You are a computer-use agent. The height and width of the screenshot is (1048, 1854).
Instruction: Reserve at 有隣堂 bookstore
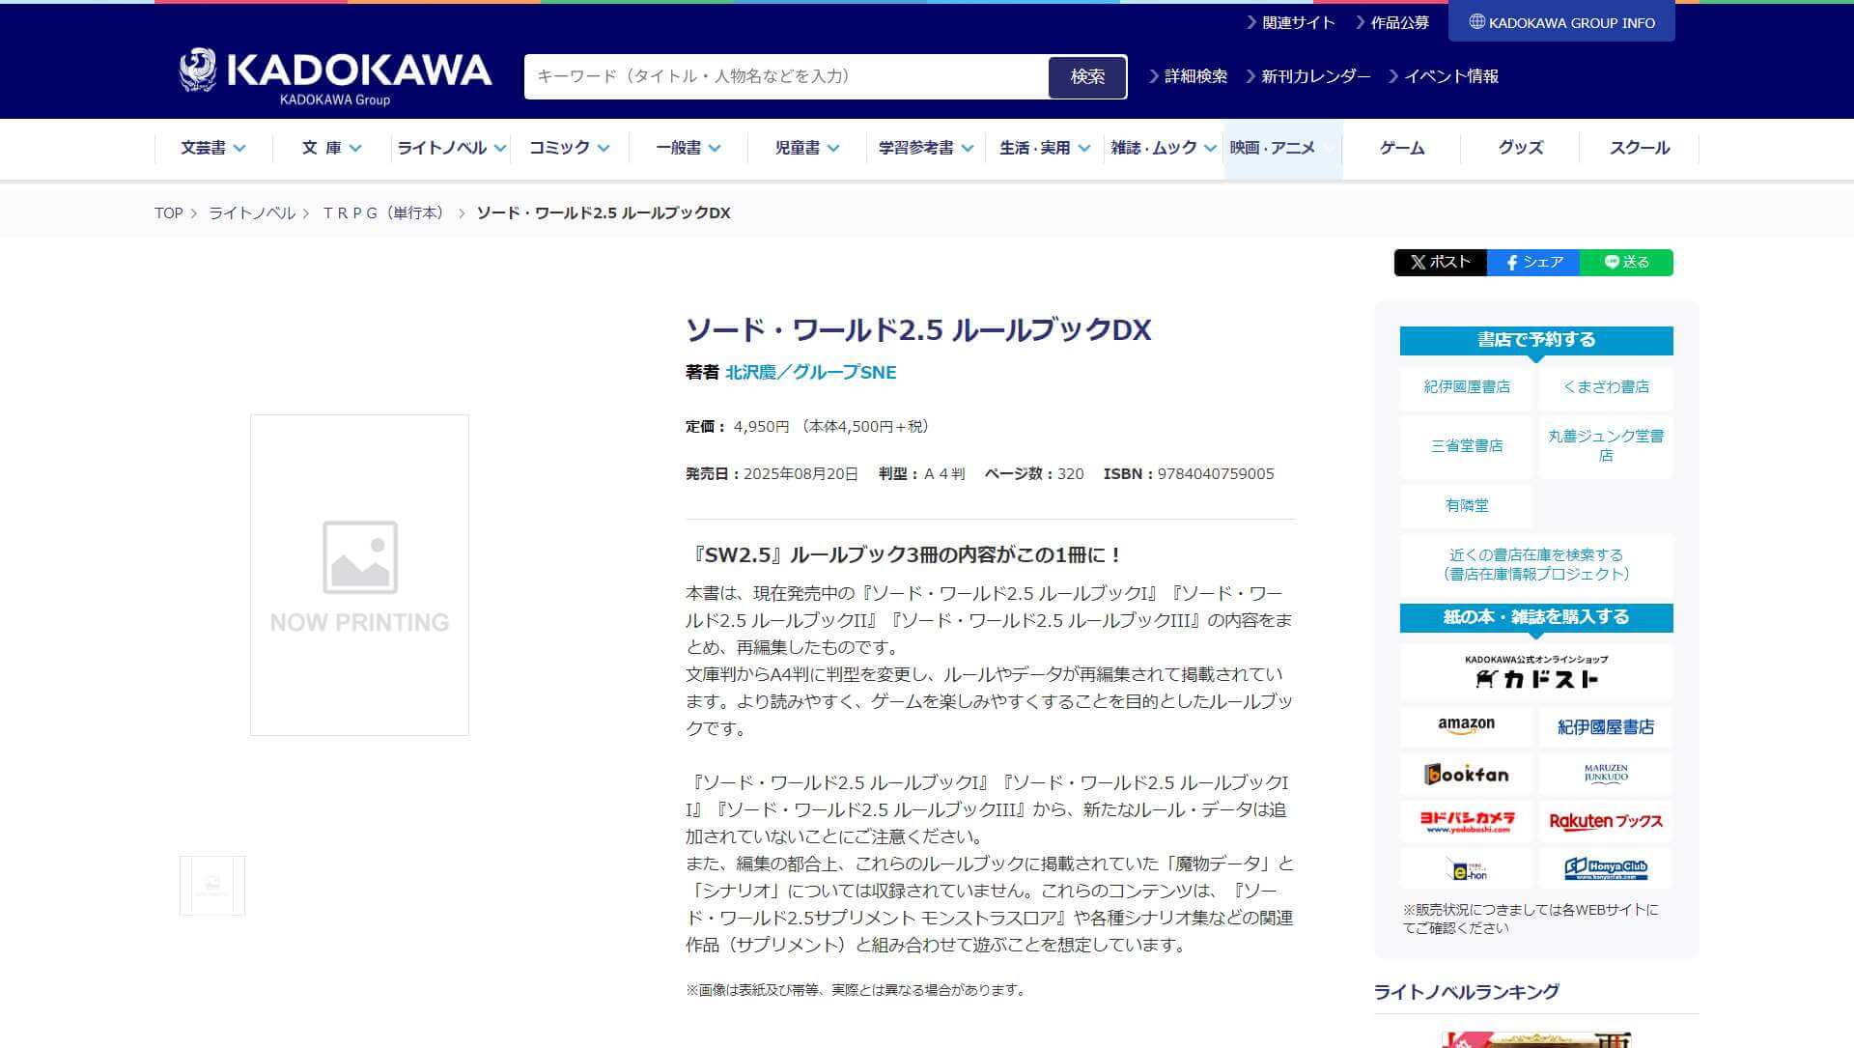[x=1466, y=505]
